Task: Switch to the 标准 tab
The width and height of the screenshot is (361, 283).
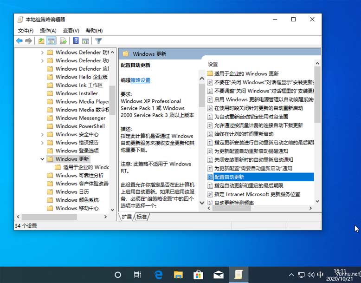Action: pos(142,217)
